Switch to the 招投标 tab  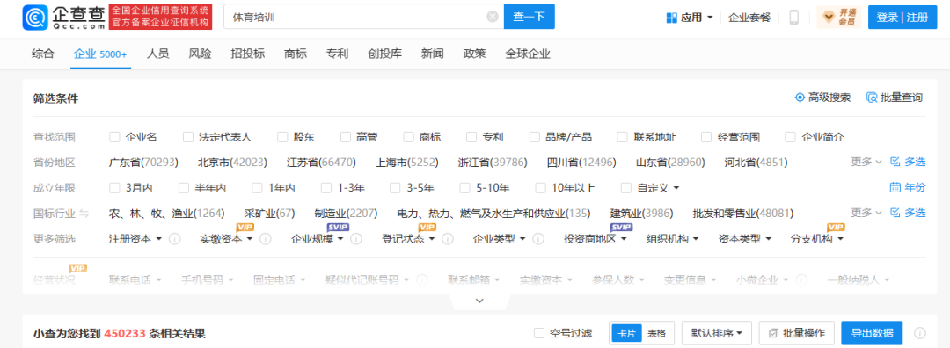click(x=248, y=54)
